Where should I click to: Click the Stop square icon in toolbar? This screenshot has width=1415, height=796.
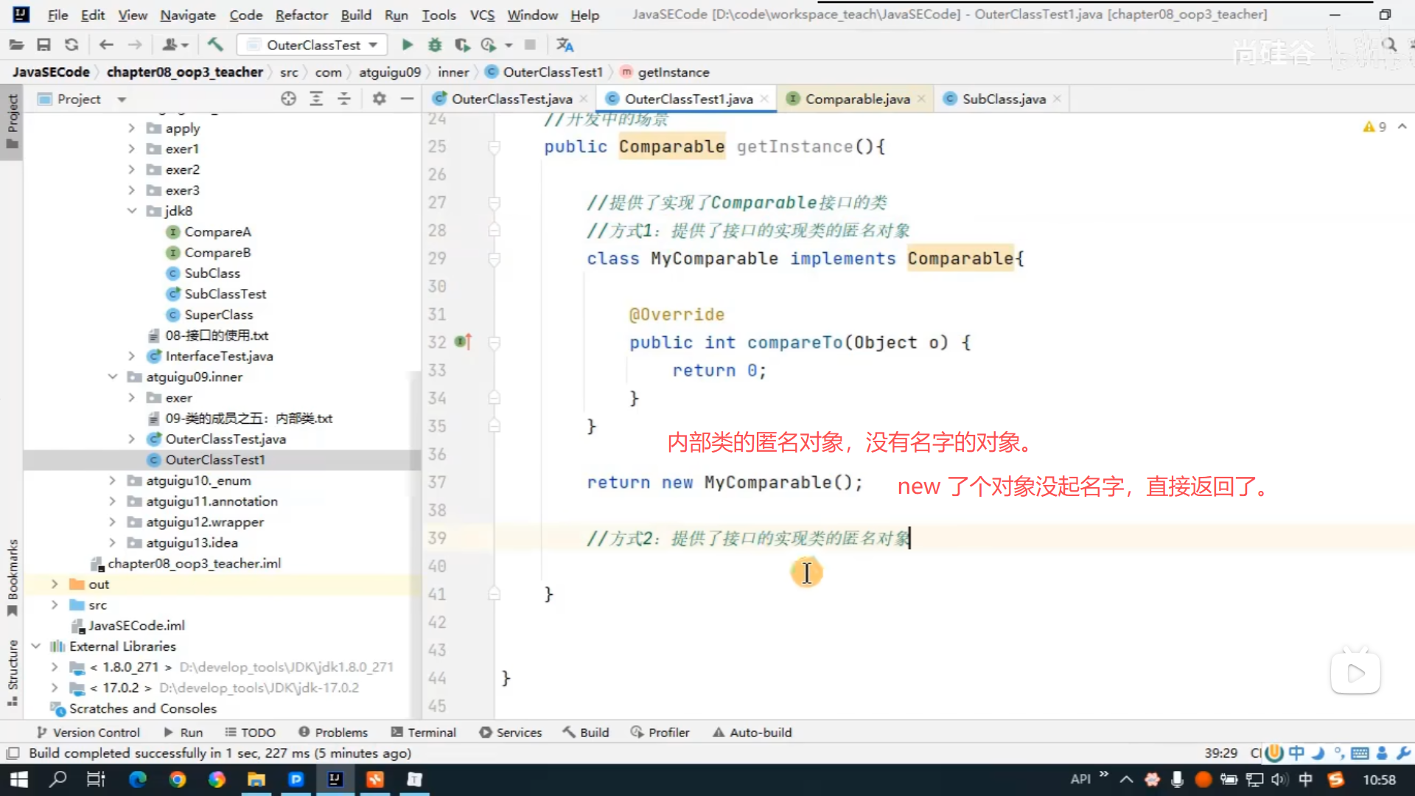click(x=530, y=45)
